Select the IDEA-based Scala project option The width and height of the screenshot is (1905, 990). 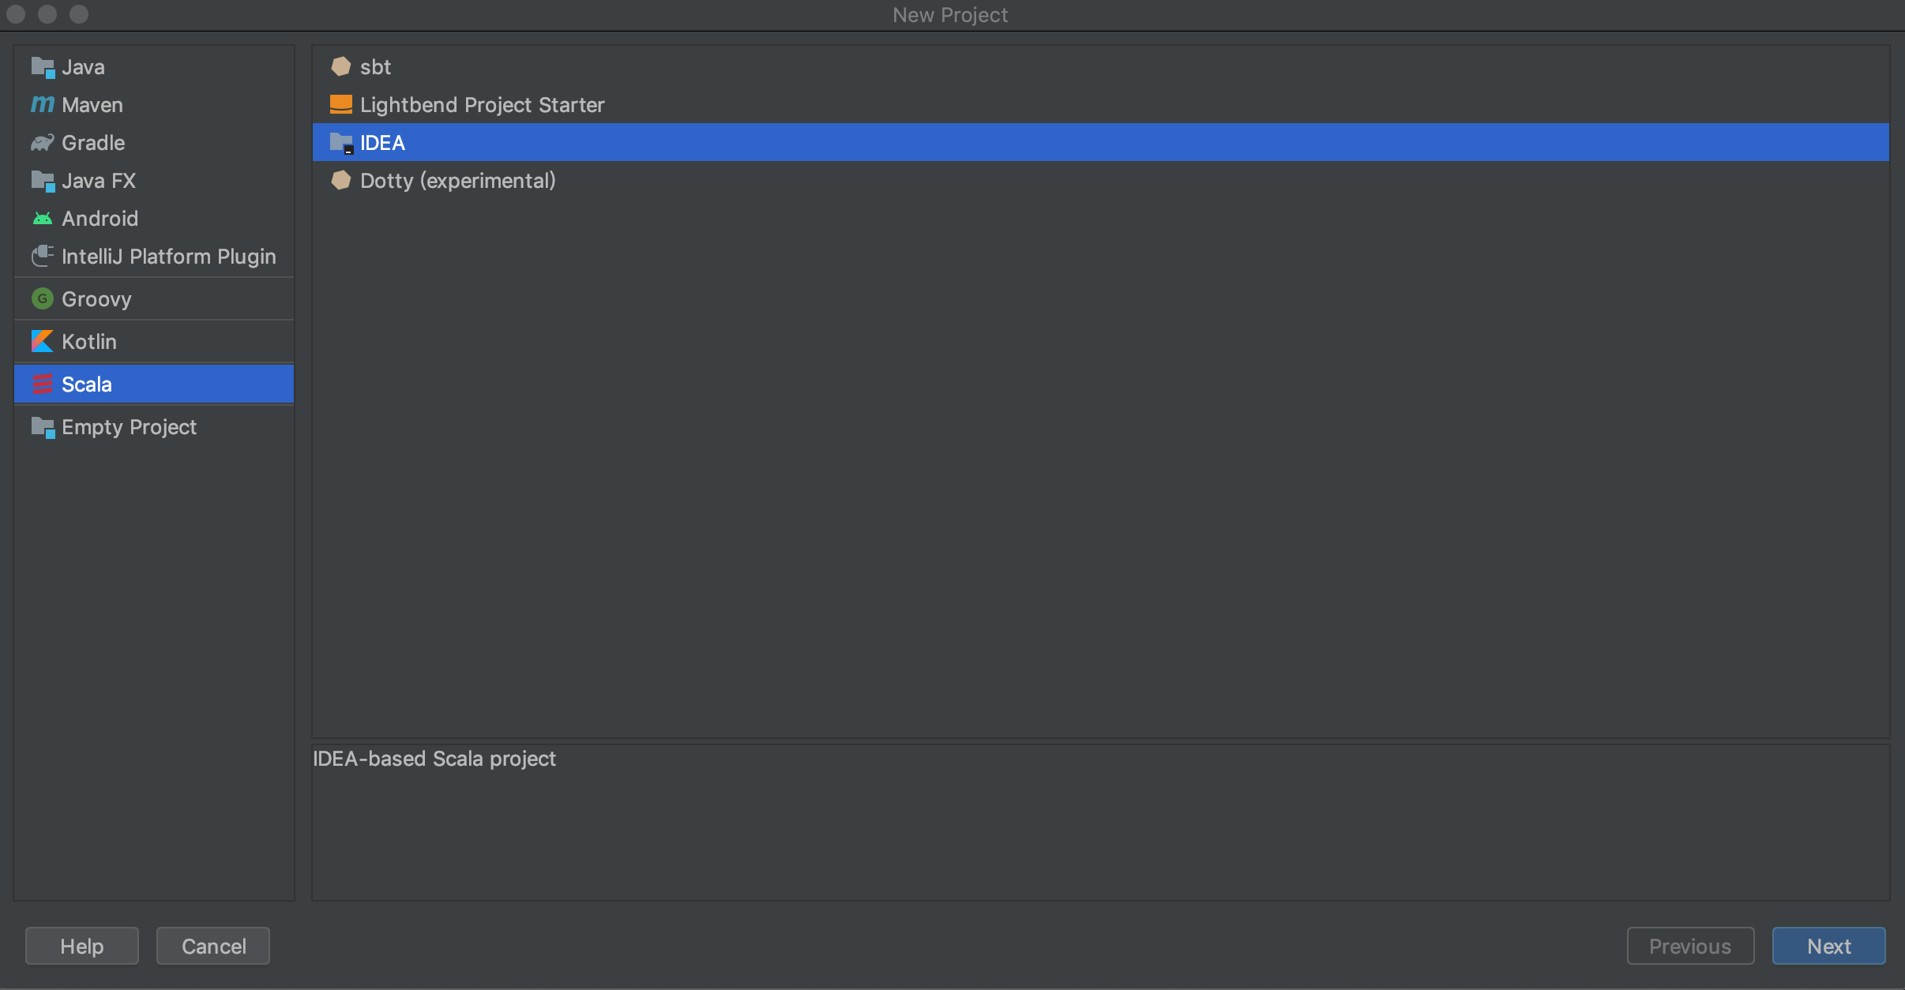(x=381, y=142)
